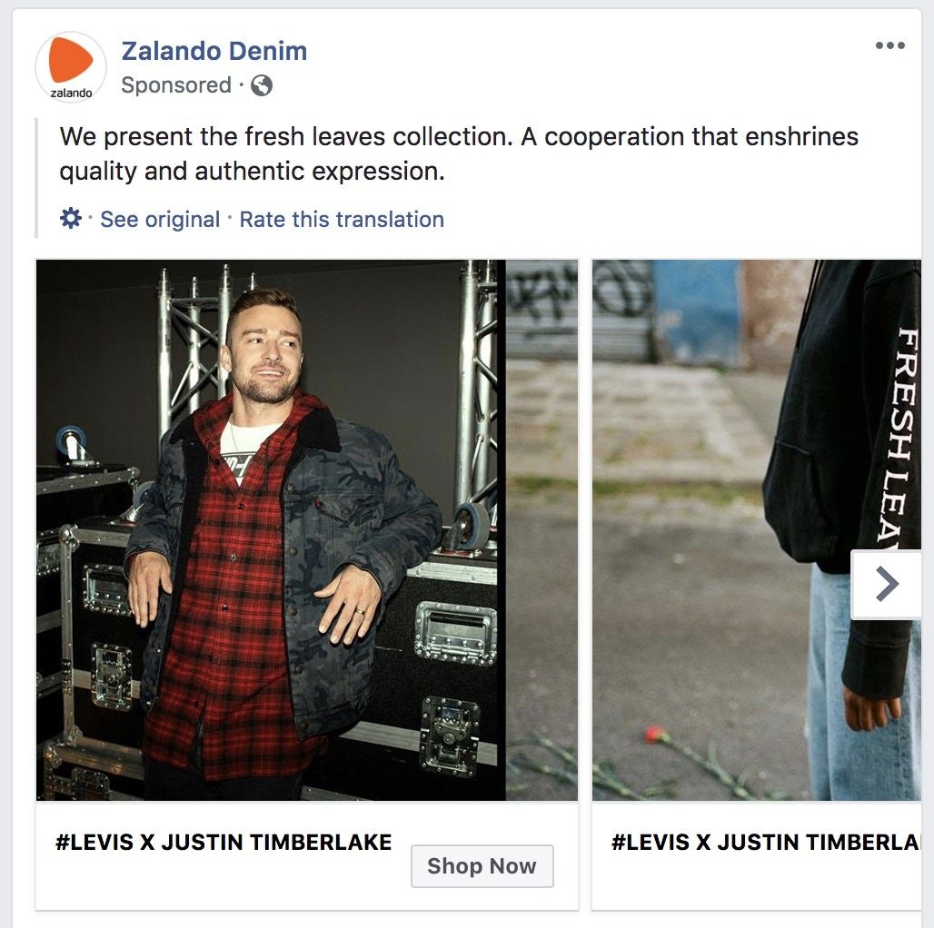The image size is (934, 928).
Task: Click Rate this translation link
Action: tap(342, 220)
